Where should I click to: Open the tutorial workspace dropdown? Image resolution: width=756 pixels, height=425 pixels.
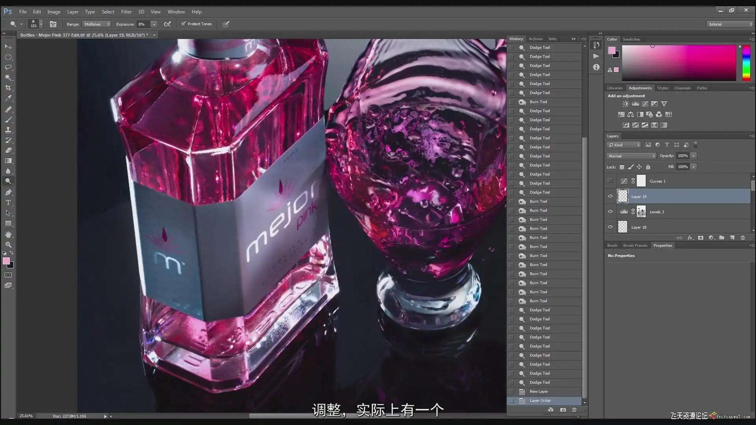tap(730, 24)
